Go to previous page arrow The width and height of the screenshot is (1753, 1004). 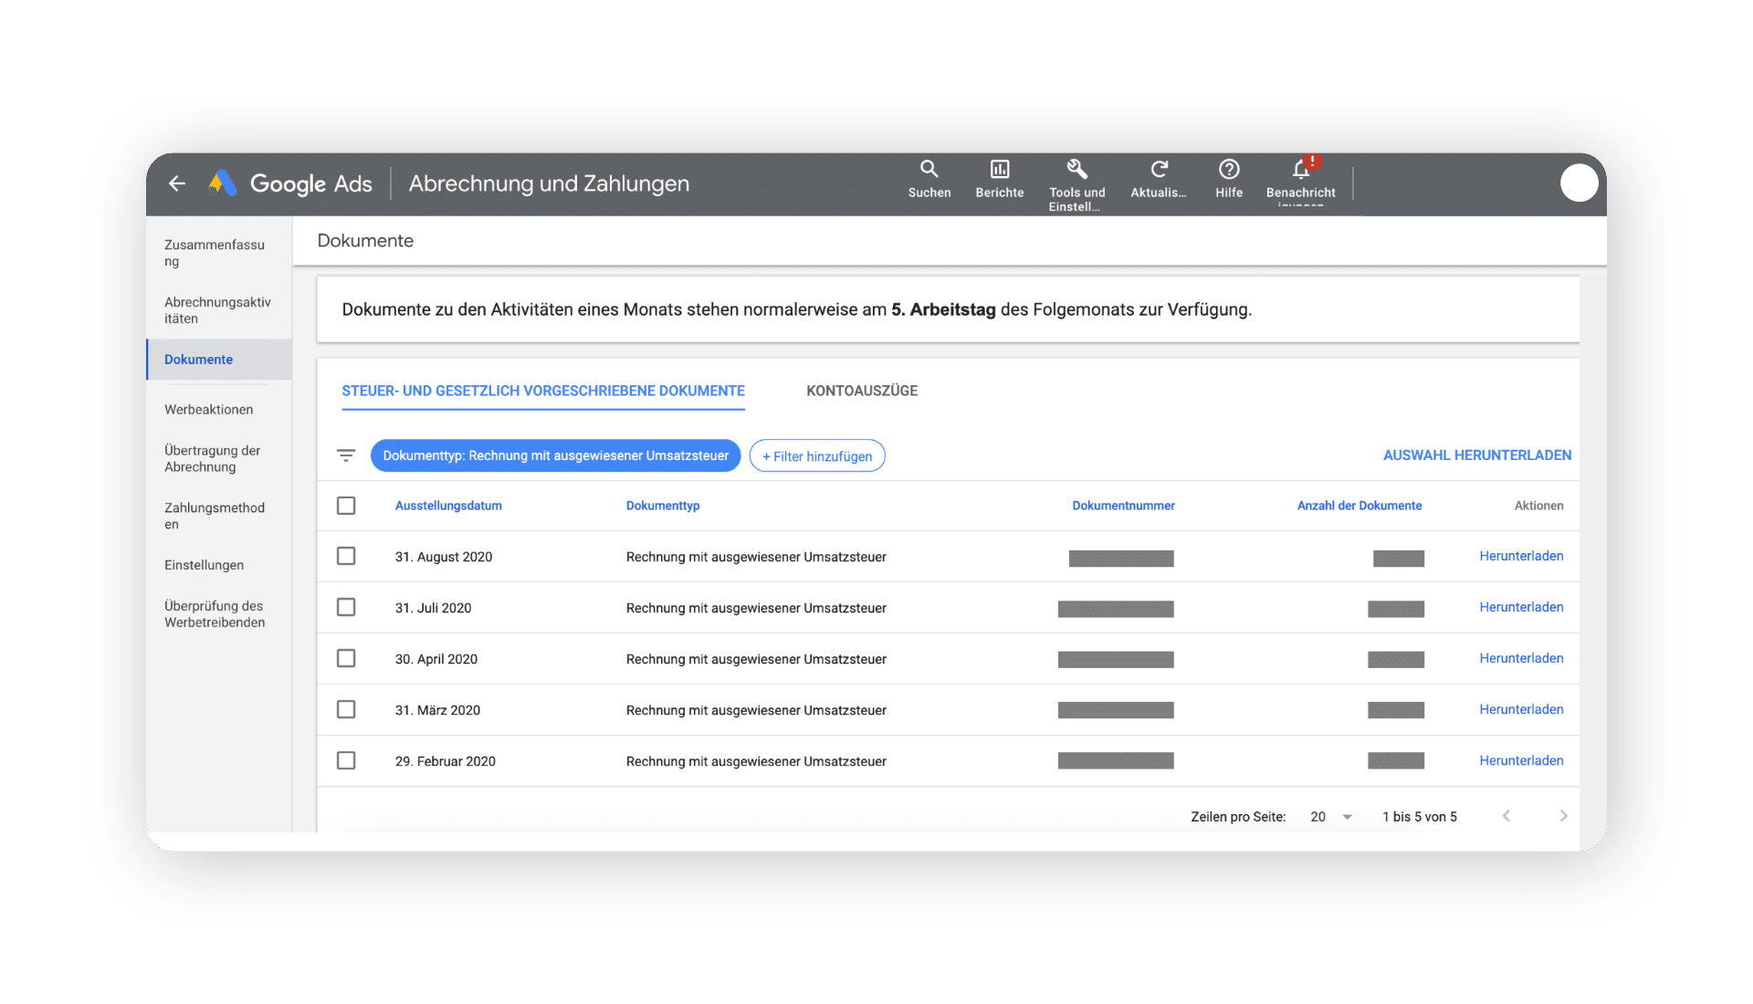(x=1506, y=816)
